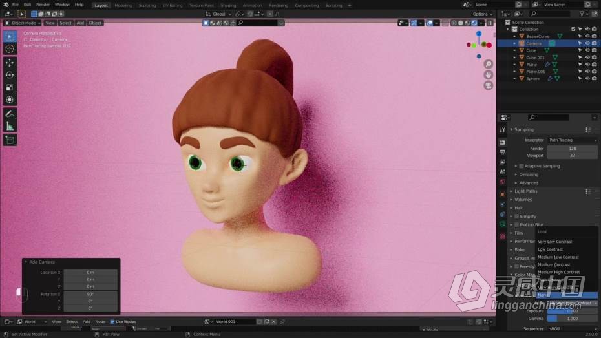Toggle Plane.001 selectability arrow icon

click(580, 72)
